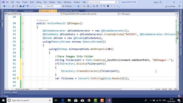Click the Save All icon
Image resolution: width=183 pixels, height=103 pixels.
(23, 6)
